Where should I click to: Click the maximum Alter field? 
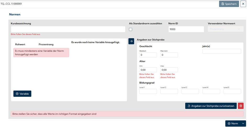(169, 70)
